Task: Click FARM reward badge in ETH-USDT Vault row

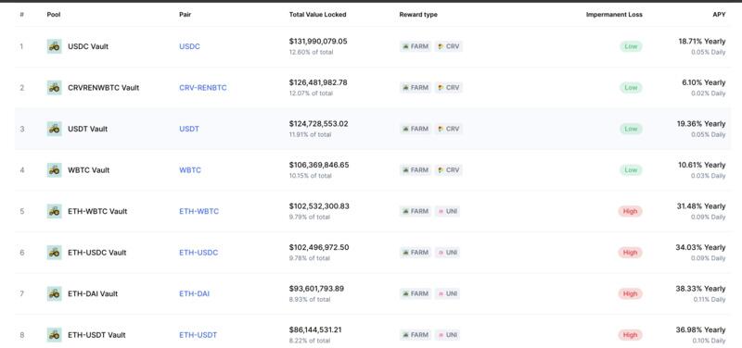Action: [416, 335]
